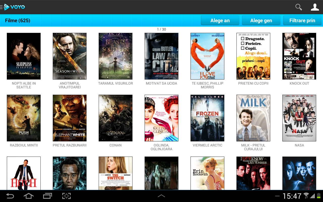Image resolution: width=323 pixels, height=202 pixels.
Task: Select MILK - PRETUL CURAJULUI title
Action: [x=253, y=147]
